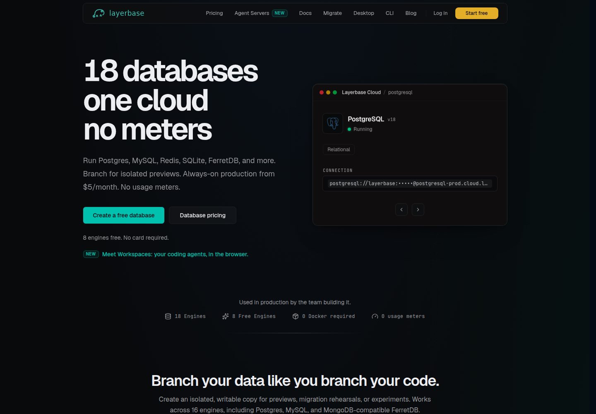Click the Relational tag chip
The height and width of the screenshot is (414, 596).
(339, 149)
